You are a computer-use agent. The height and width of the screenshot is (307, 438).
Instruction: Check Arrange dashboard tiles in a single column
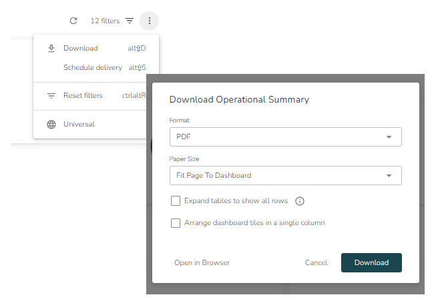[176, 223]
